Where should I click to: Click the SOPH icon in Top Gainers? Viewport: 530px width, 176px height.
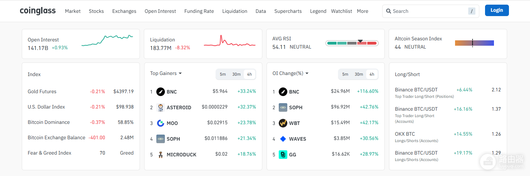pos(161,139)
